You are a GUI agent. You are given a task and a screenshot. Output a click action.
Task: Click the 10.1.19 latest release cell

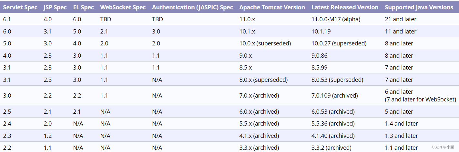(x=321, y=32)
